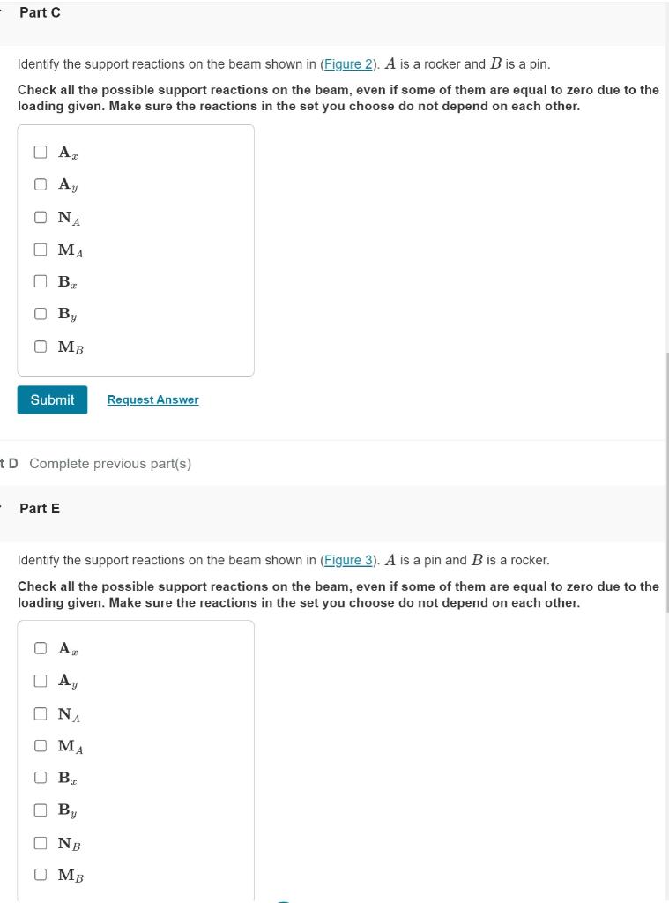Screen dimensions: 669x903
Task: Check the N_A reaction in Part C
Action: click(x=41, y=216)
